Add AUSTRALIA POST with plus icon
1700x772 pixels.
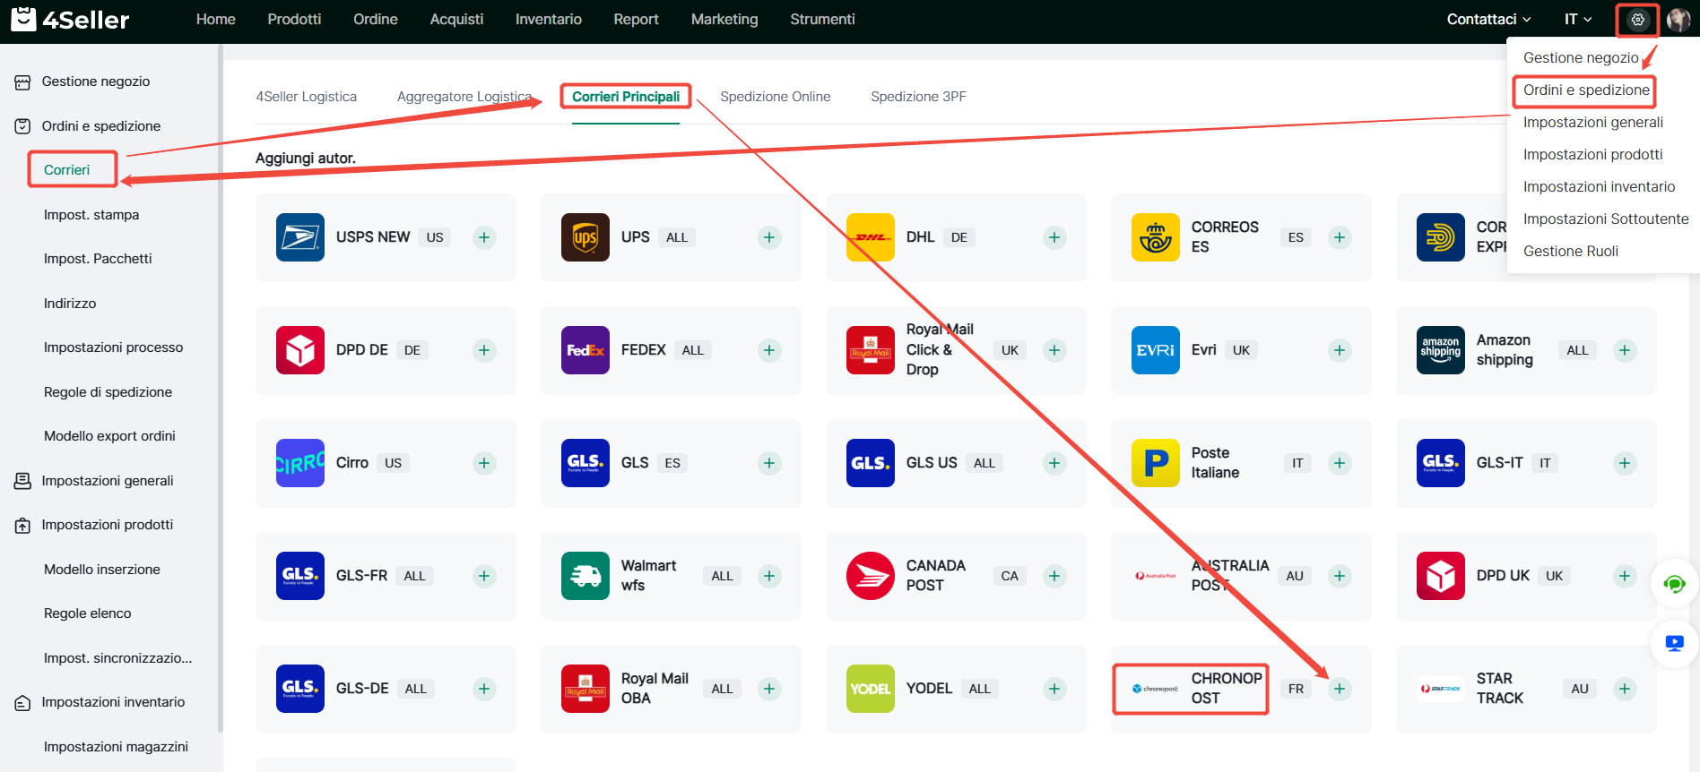pyautogui.click(x=1340, y=576)
